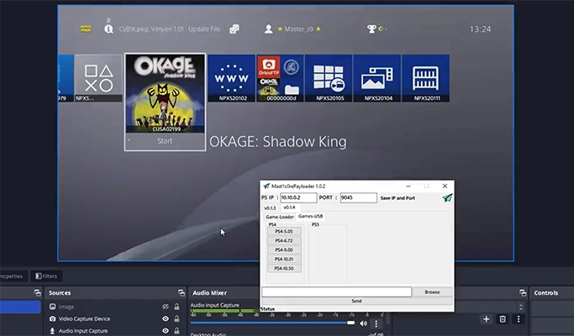Image resolution: width=574 pixels, height=336 pixels.
Task: Open the Games-USB tab
Action: pyautogui.click(x=310, y=217)
